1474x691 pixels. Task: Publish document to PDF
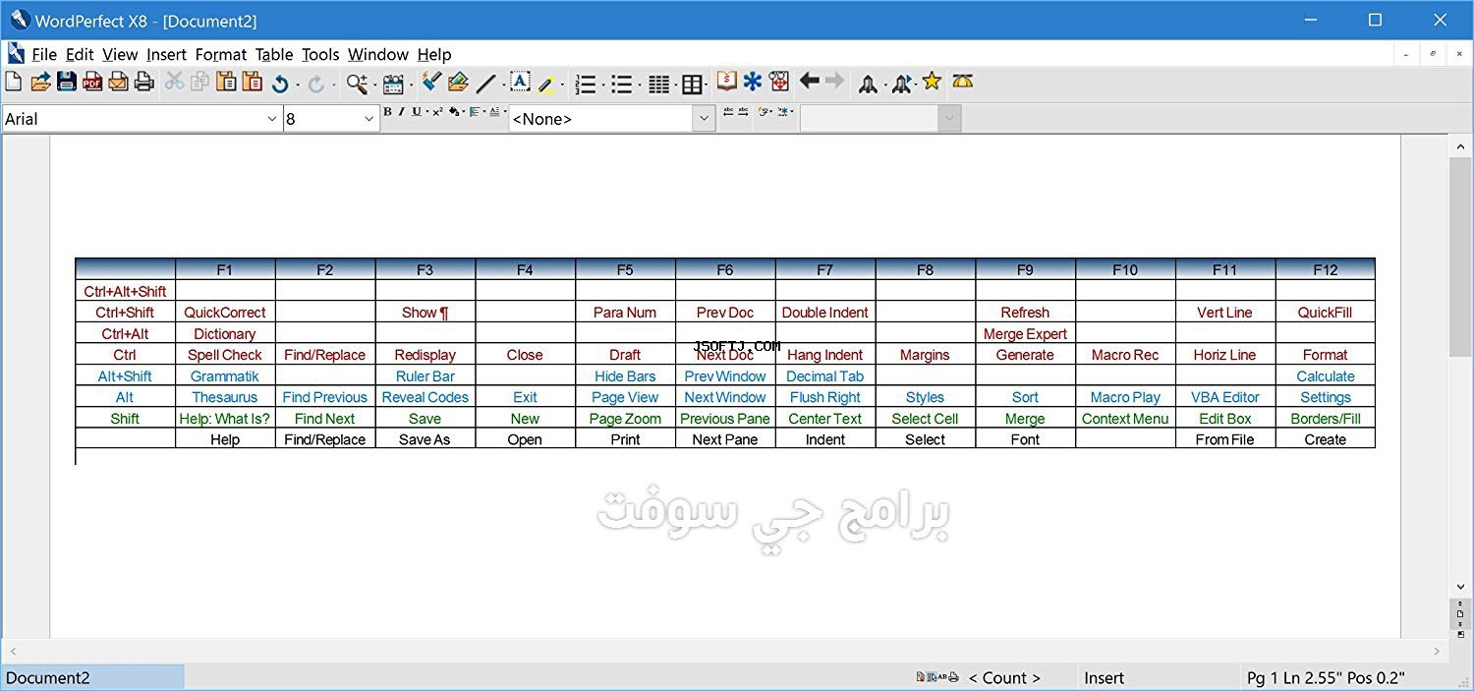[92, 83]
